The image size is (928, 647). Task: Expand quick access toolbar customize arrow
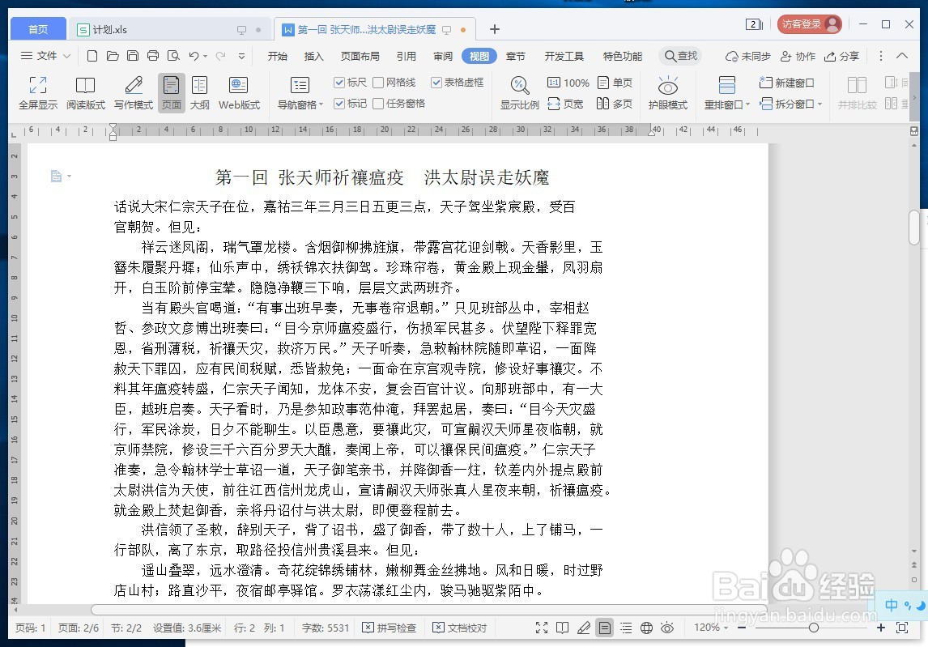[x=241, y=56]
